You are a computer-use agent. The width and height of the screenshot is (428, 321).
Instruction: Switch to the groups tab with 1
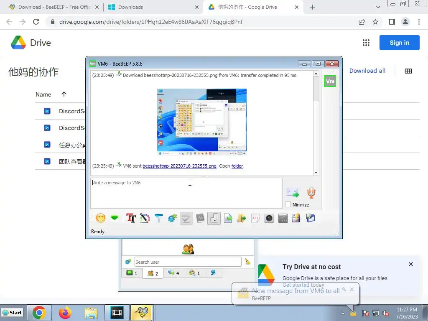194,273
